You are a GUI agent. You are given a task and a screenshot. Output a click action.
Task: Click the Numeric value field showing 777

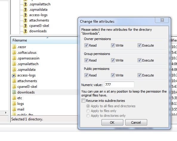[x=119, y=85]
